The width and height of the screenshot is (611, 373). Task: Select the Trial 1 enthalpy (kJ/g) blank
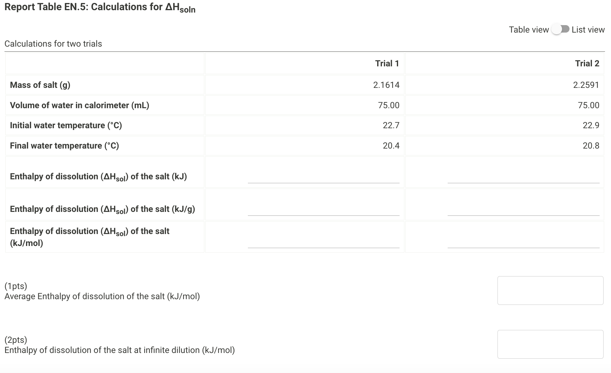(323, 213)
